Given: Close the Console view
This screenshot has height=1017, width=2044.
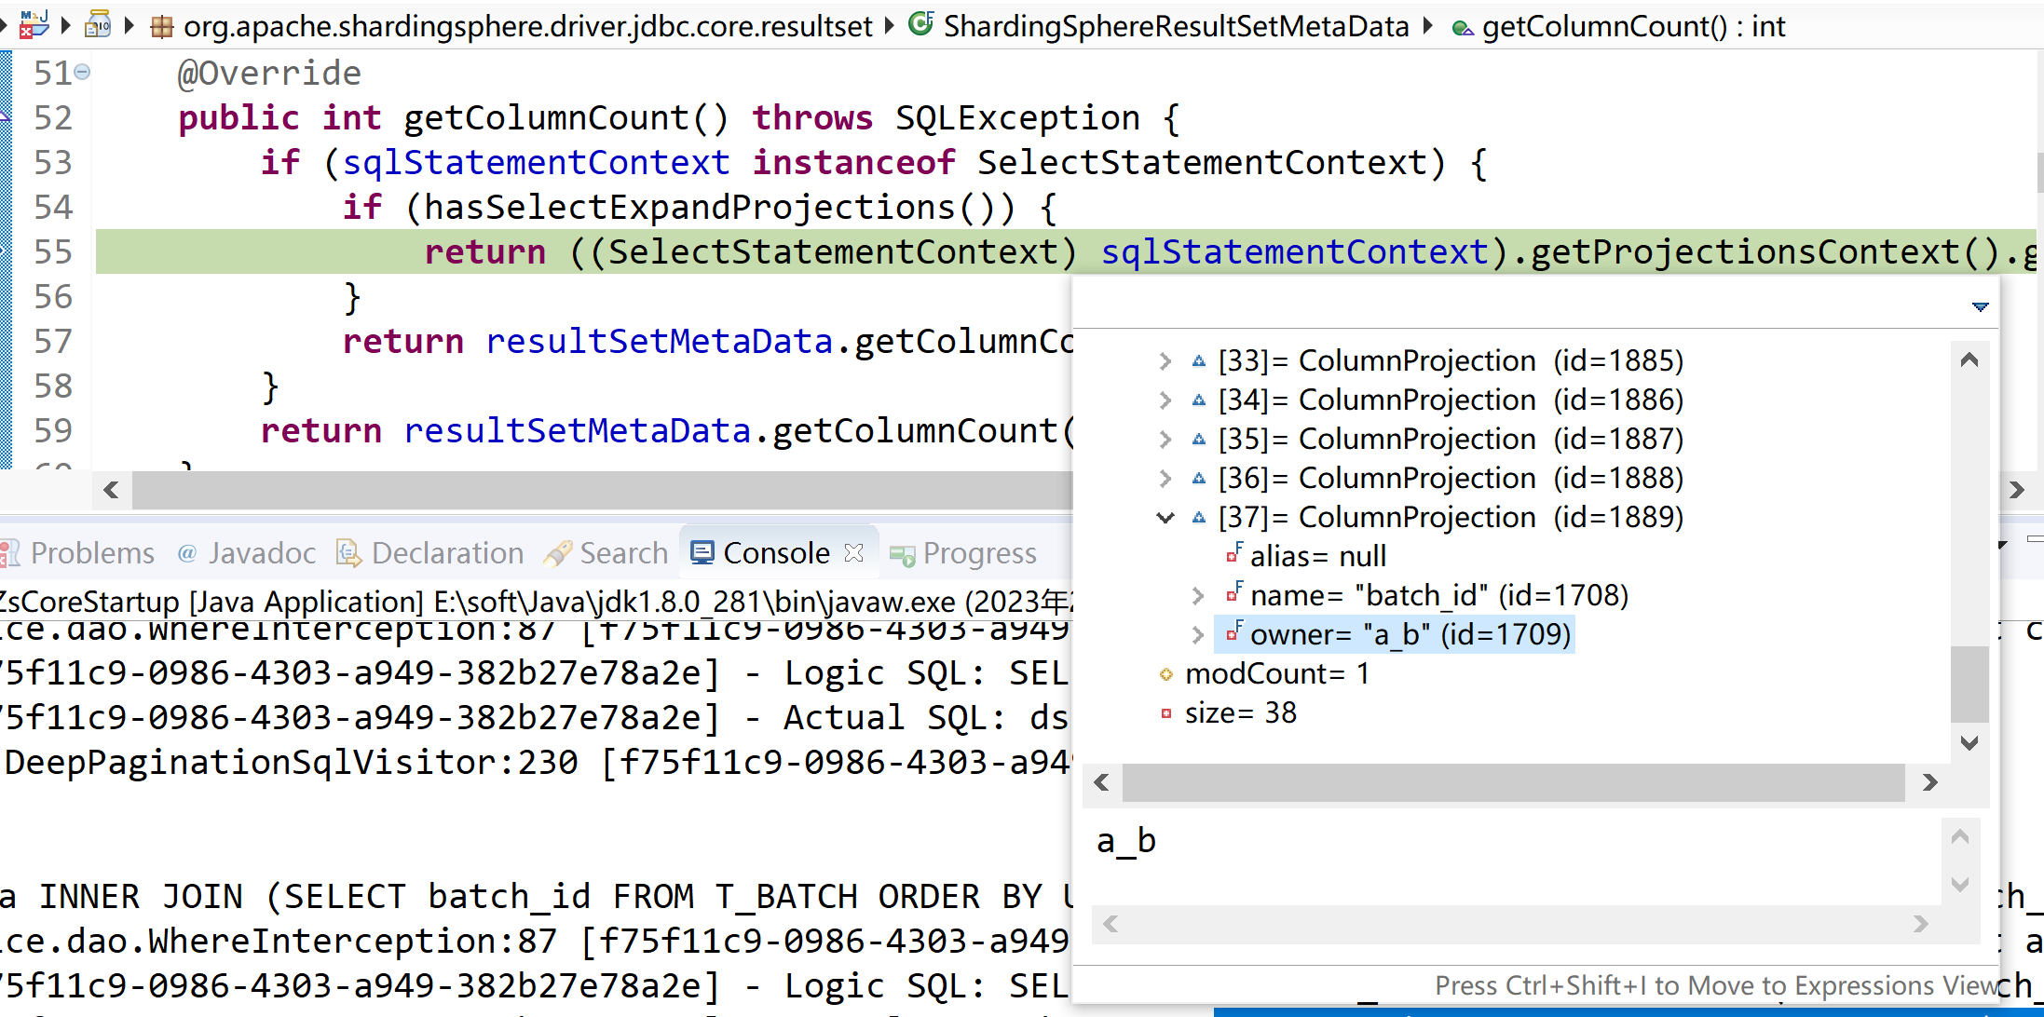Looking at the screenshot, I should pos(853,551).
